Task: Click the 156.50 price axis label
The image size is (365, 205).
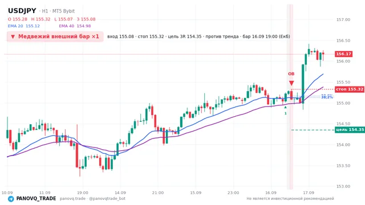Action: pos(343,40)
